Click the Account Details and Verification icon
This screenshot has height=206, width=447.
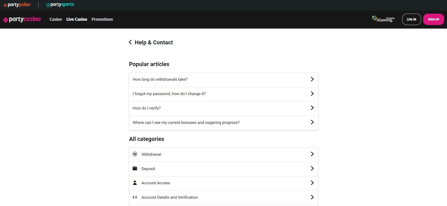(135, 197)
